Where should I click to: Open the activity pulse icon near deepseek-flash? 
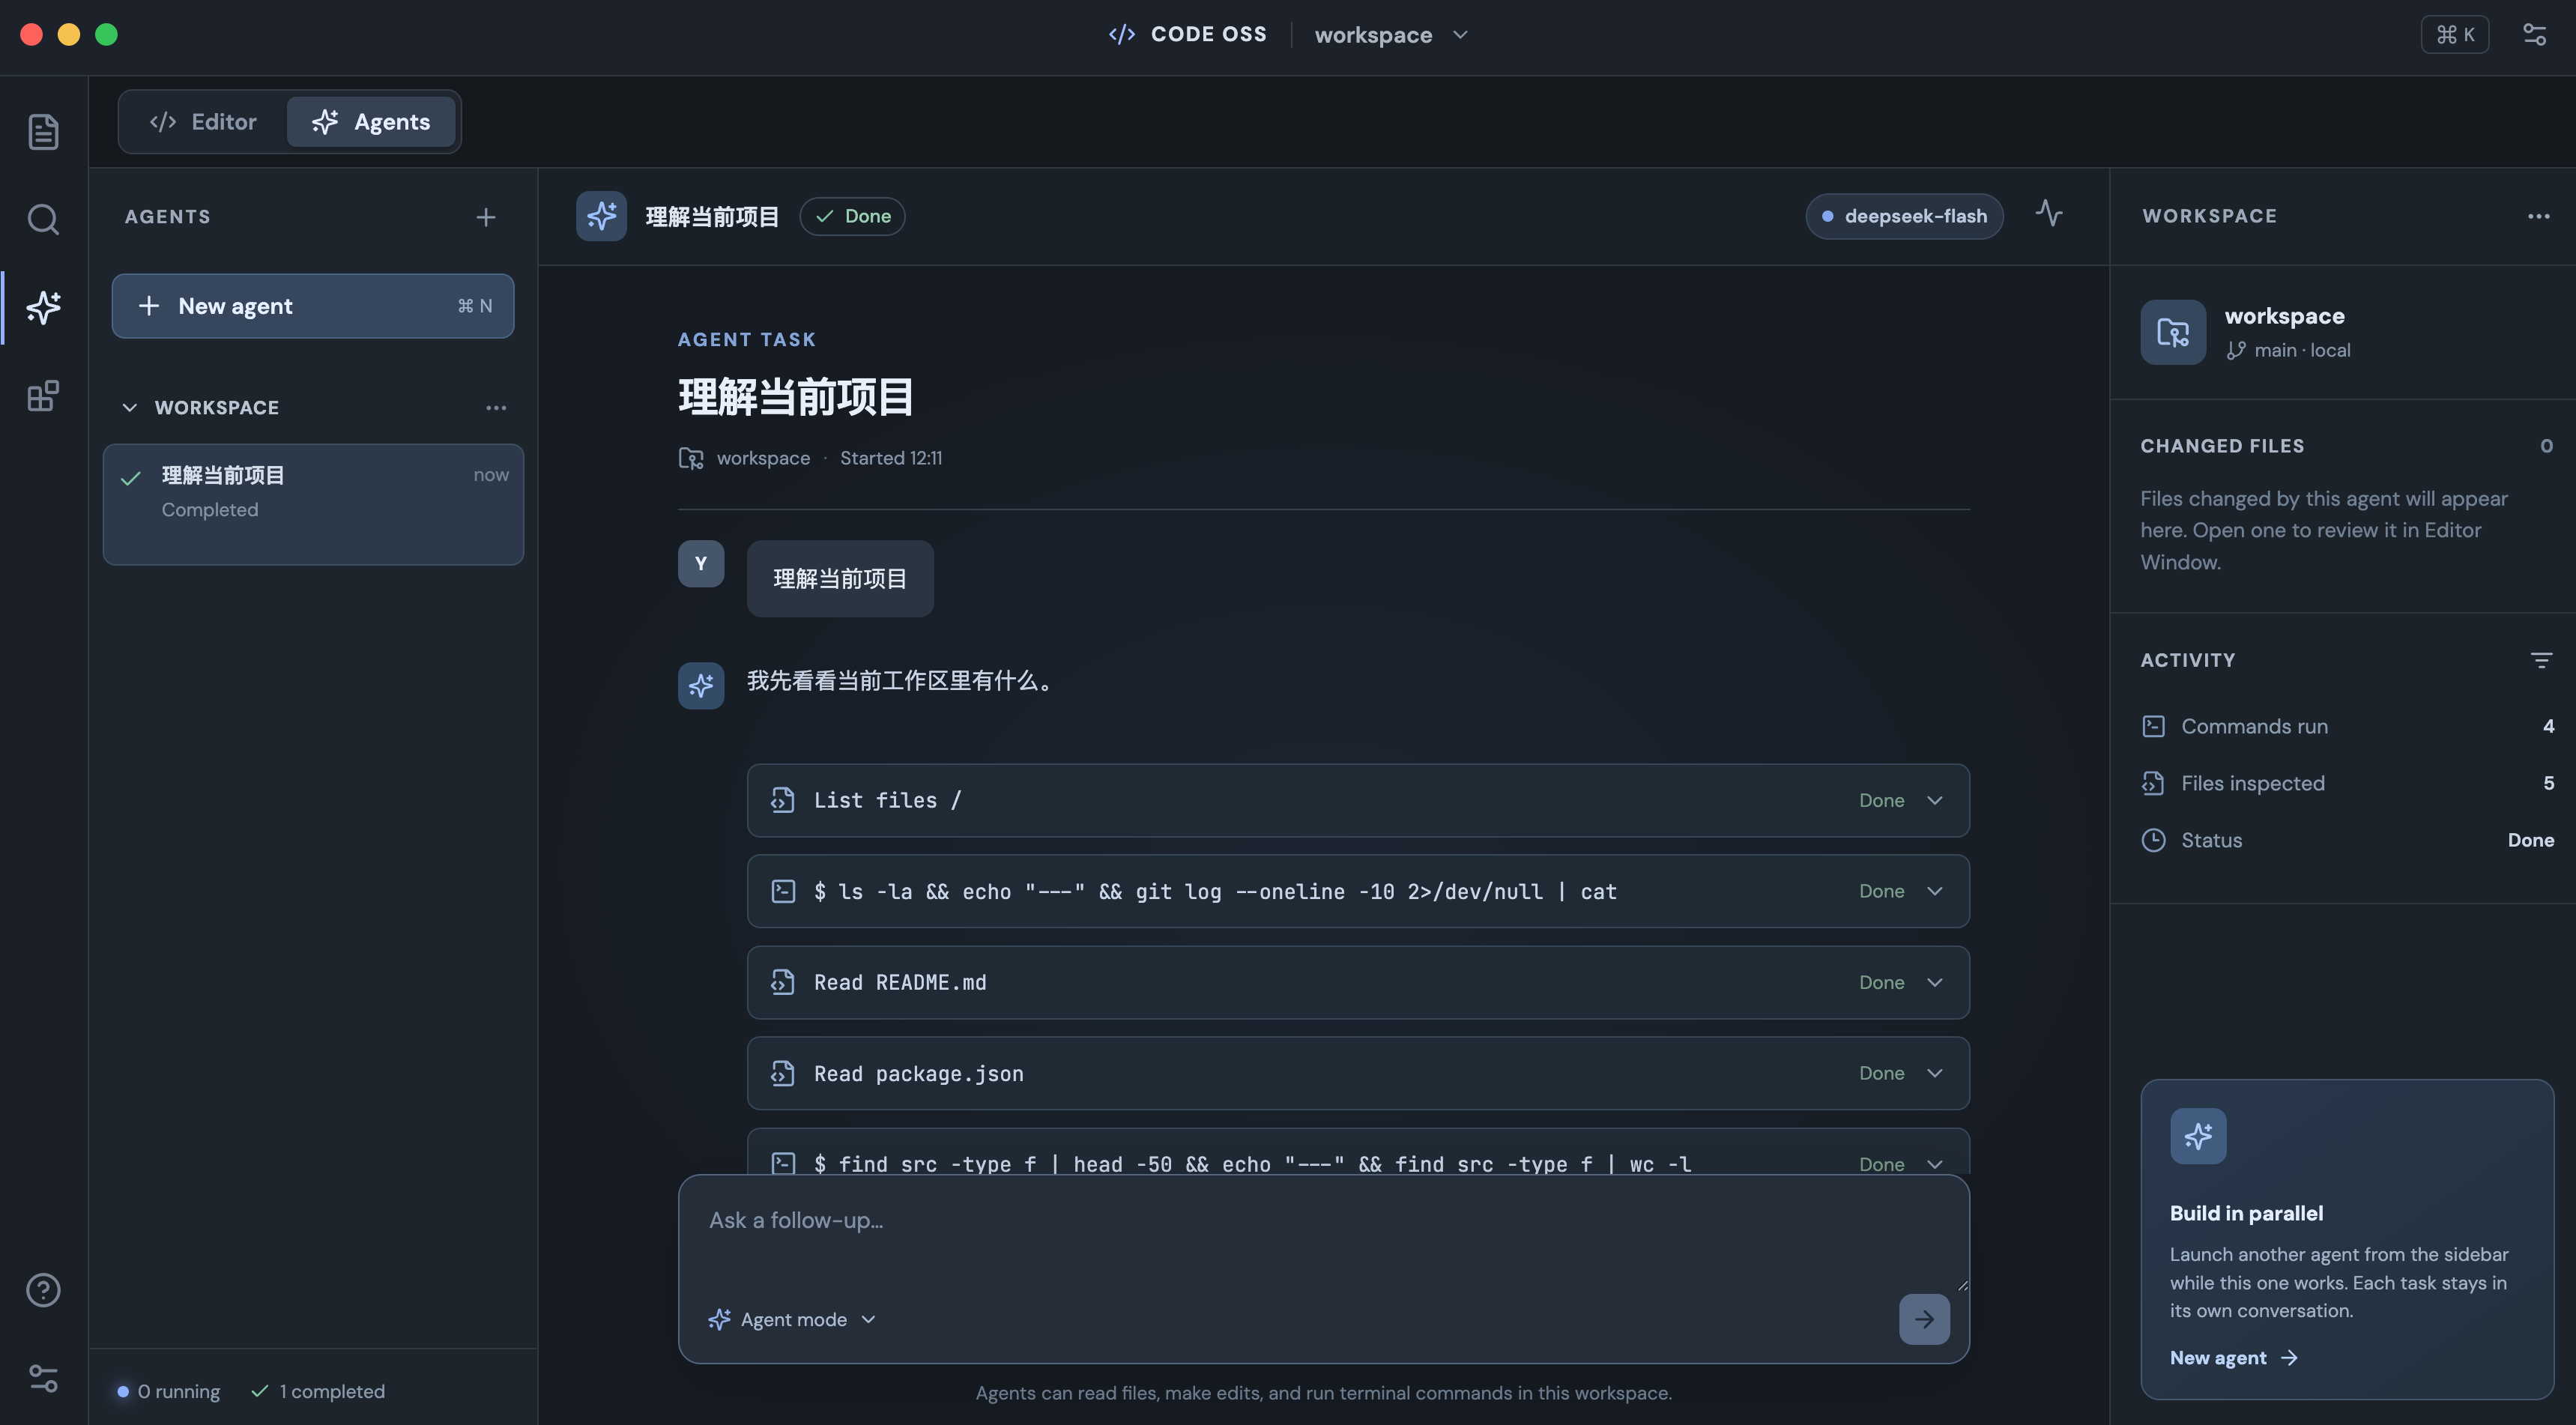point(2049,214)
